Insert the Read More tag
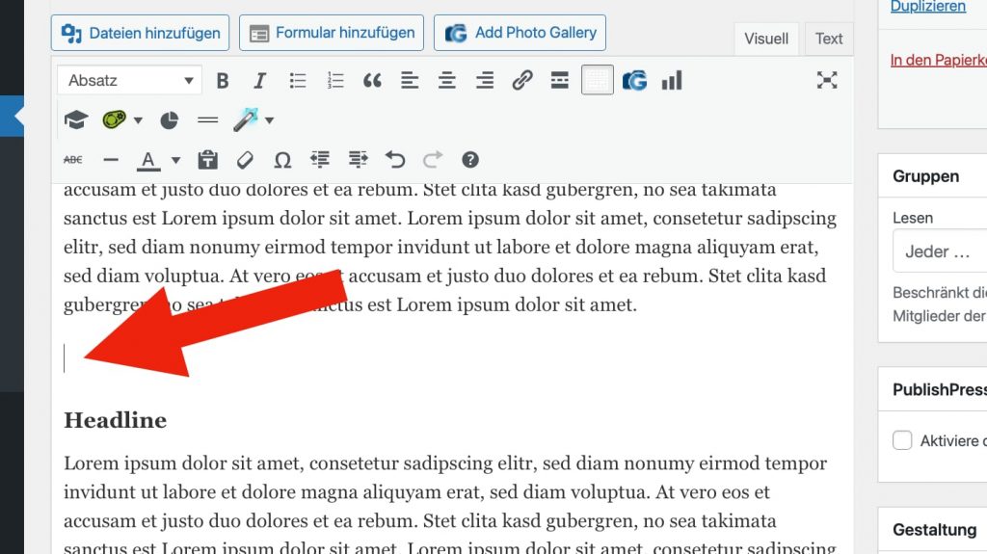This screenshot has height=554, width=987. click(560, 81)
